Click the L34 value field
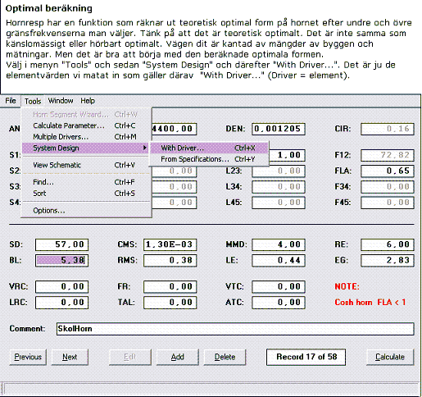This screenshot has height=397, width=422. pos(279,187)
